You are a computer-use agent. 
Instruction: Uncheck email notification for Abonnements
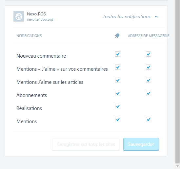click(x=149, y=93)
